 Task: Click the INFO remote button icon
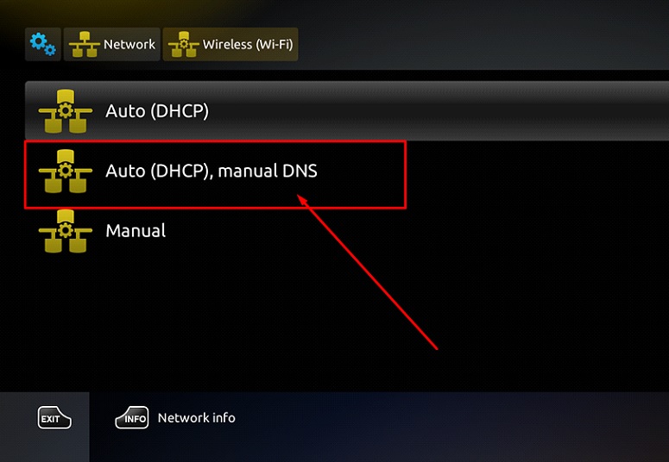tap(132, 418)
